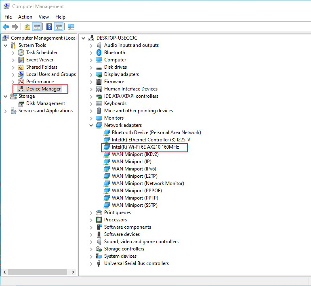Click left pane scroll left arrow
This screenshot has width=311, height=286.
point(4,272)
